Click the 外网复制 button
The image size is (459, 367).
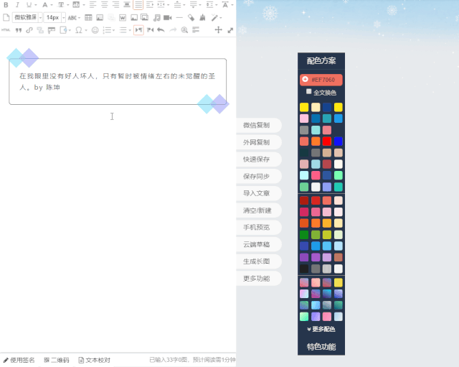click(258, 142)
